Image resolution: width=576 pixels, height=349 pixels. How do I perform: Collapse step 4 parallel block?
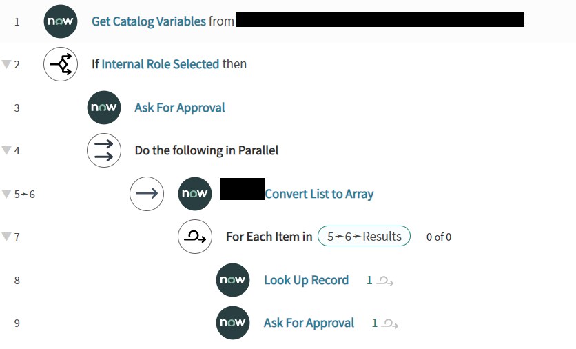pyautogui.click(x=6, y=150)
